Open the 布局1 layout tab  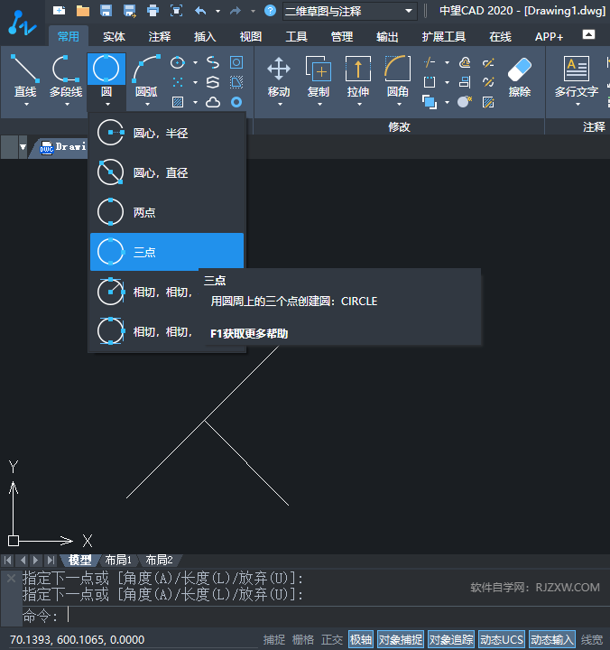[118, 560]
